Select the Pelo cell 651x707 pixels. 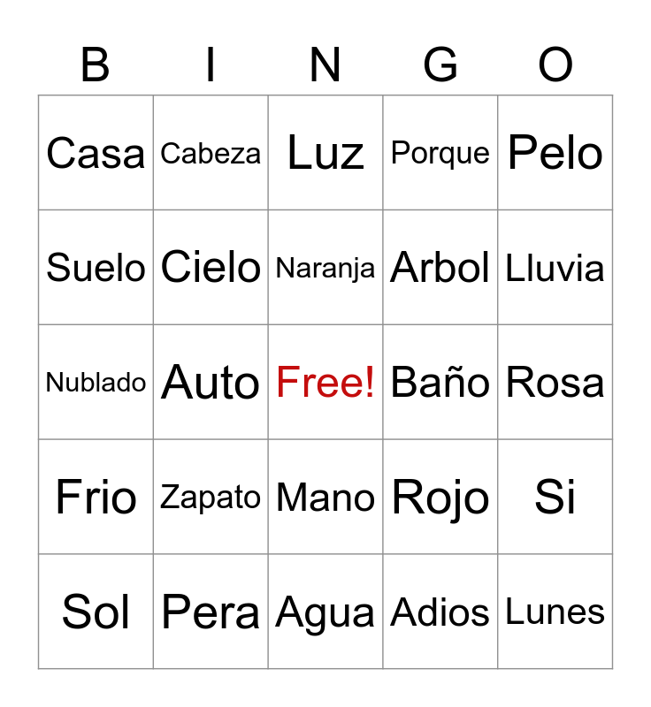tap(555, 153)
